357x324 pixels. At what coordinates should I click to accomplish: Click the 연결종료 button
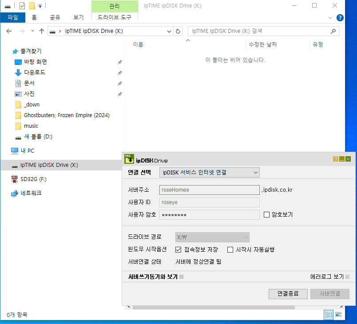point(288,294)
